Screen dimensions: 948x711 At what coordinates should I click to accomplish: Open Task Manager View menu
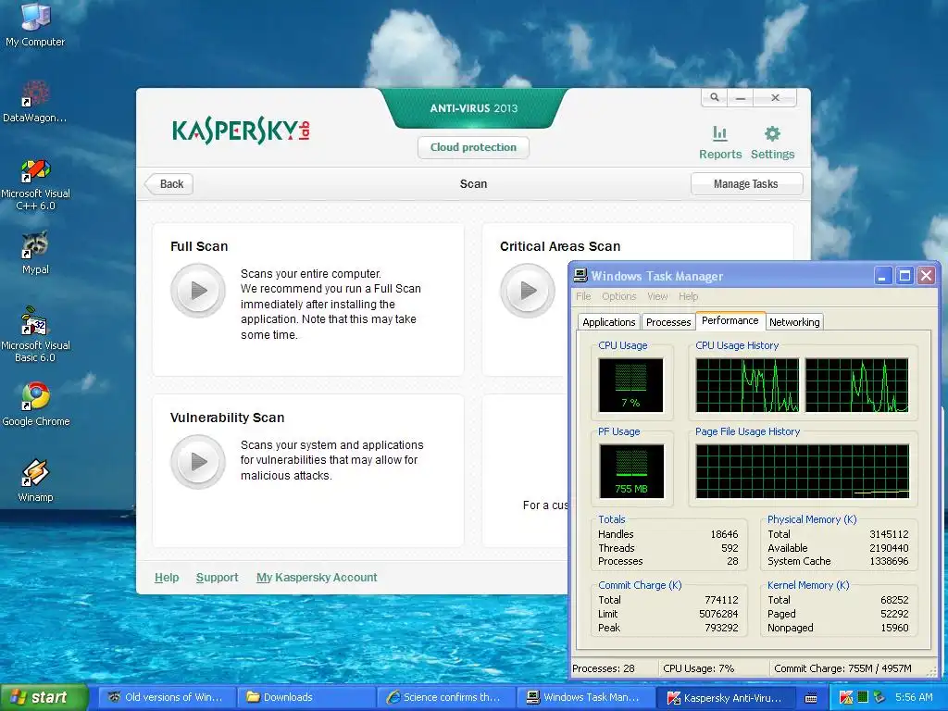pyautogui.click(x=657, y=296)
